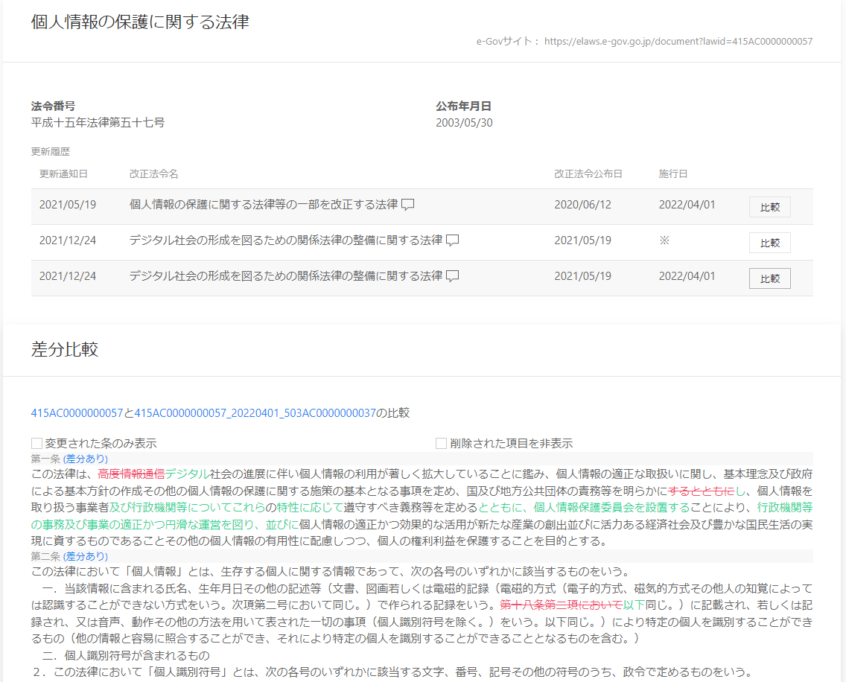Expand 第二条 (差分あり) article header
The image size is (846, 682).
[69, 556]
